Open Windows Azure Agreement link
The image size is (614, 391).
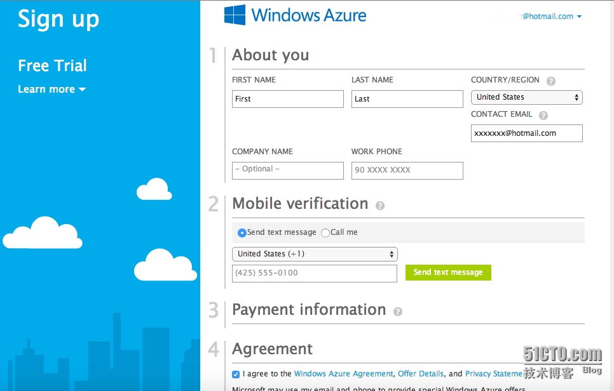click(343, 374)
